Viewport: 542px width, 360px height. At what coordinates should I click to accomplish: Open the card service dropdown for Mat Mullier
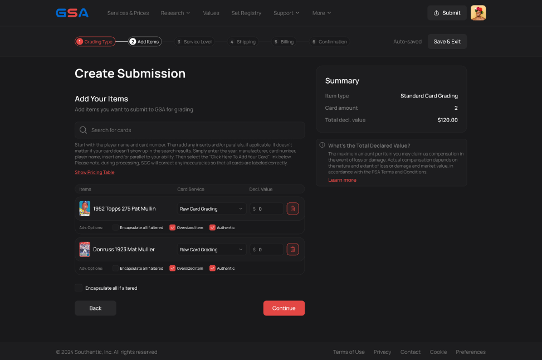click(x=211, y=249)
